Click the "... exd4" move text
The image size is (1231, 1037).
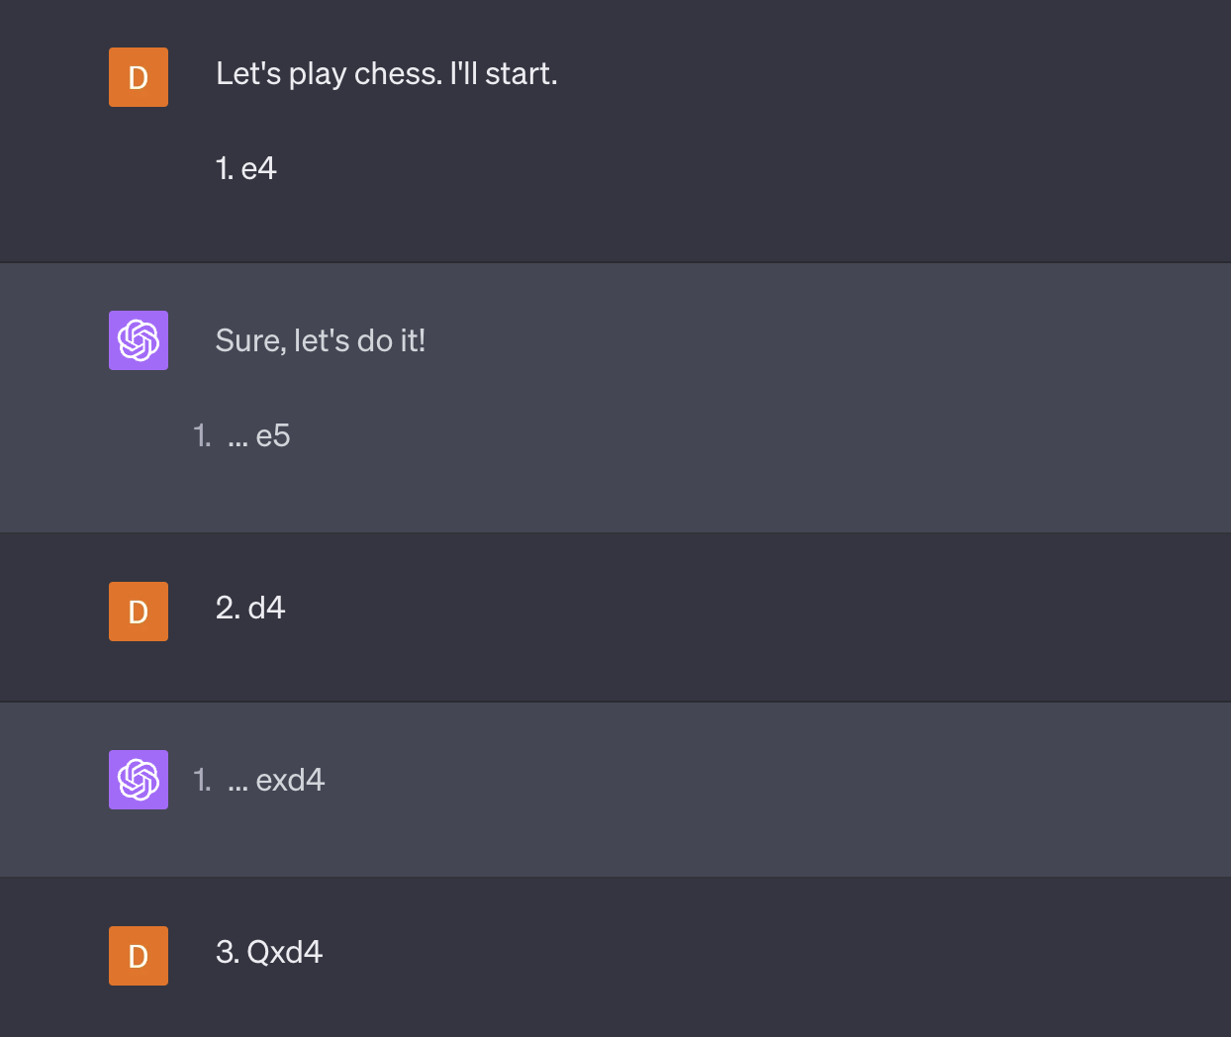click(276, 781)
